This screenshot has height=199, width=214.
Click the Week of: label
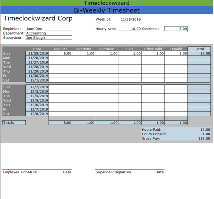point(103,19)
